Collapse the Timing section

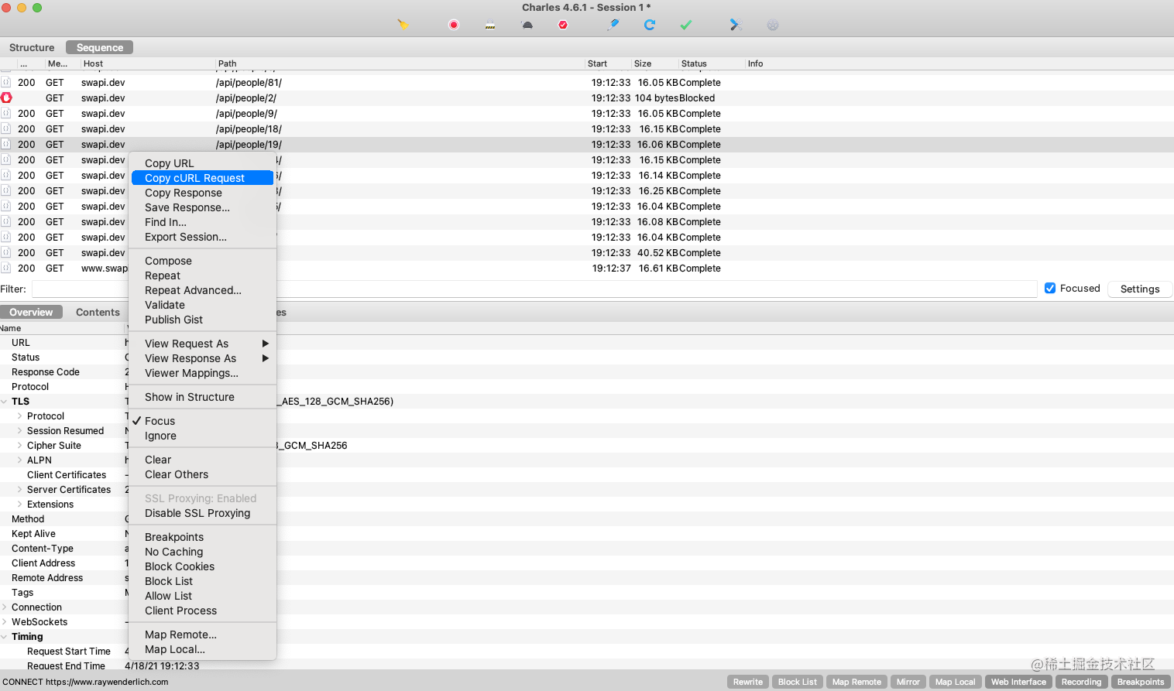pos(5,637)
